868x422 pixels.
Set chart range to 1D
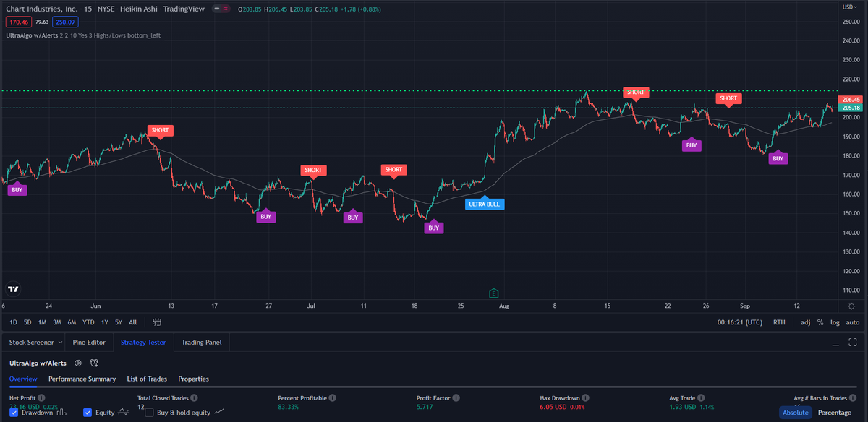point(13,322)
